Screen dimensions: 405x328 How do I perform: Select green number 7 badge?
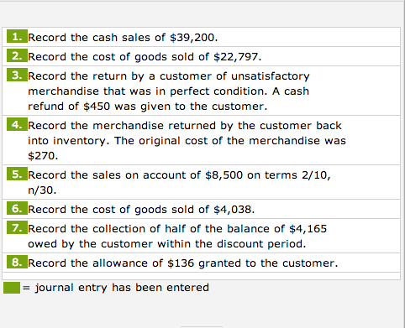click(17, 227)
